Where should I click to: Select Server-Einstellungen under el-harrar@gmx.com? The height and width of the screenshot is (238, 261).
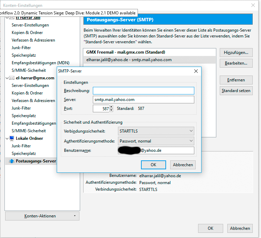tap(30, 86)
